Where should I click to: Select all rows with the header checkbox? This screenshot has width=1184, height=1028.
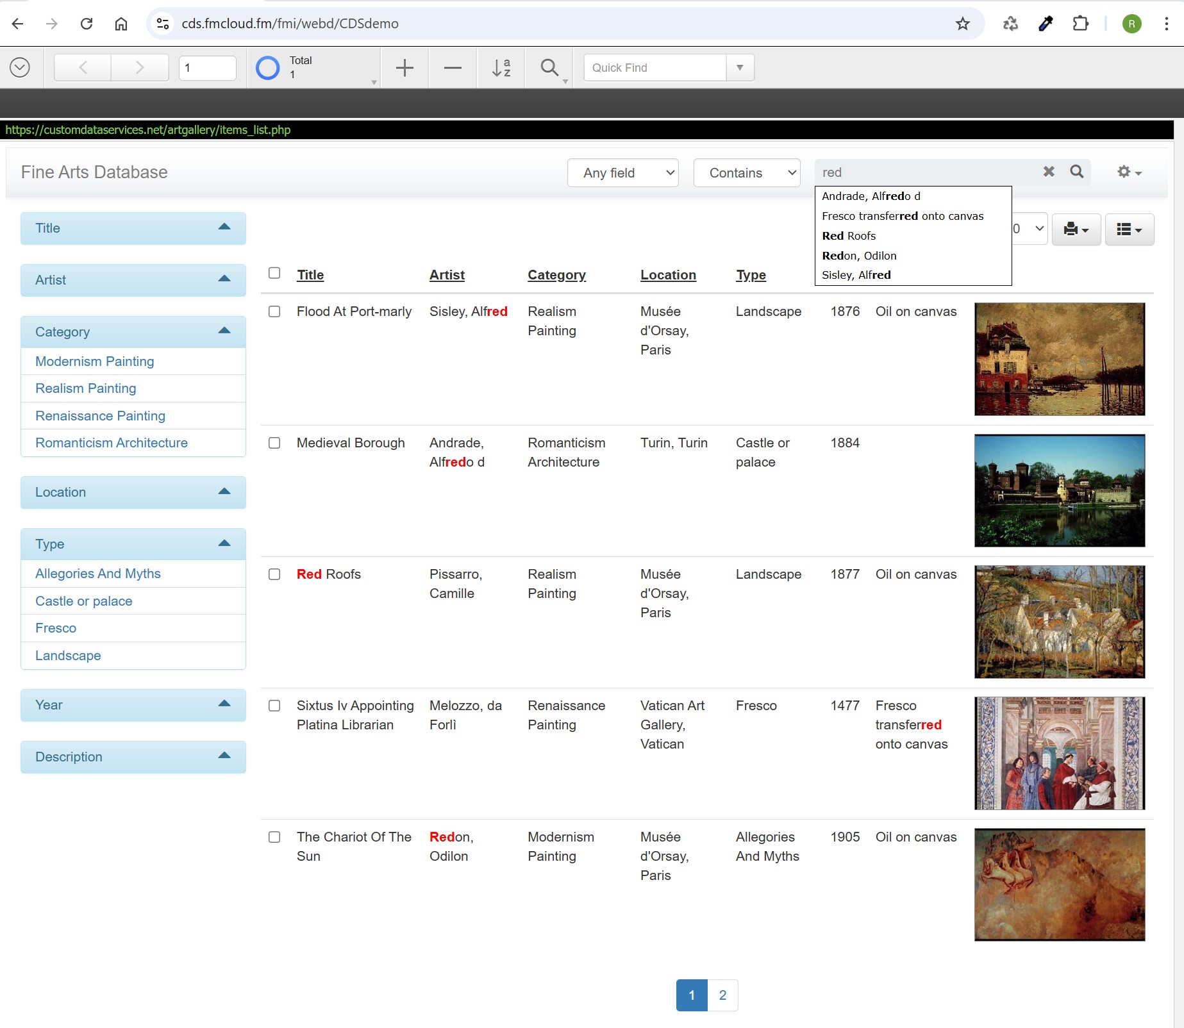(275, 273)
